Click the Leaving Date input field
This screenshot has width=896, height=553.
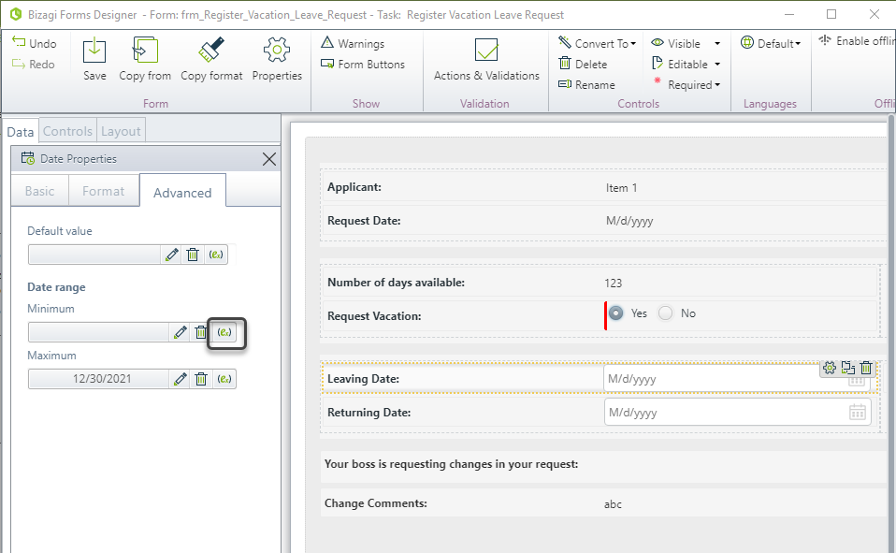tap(737, 379)
